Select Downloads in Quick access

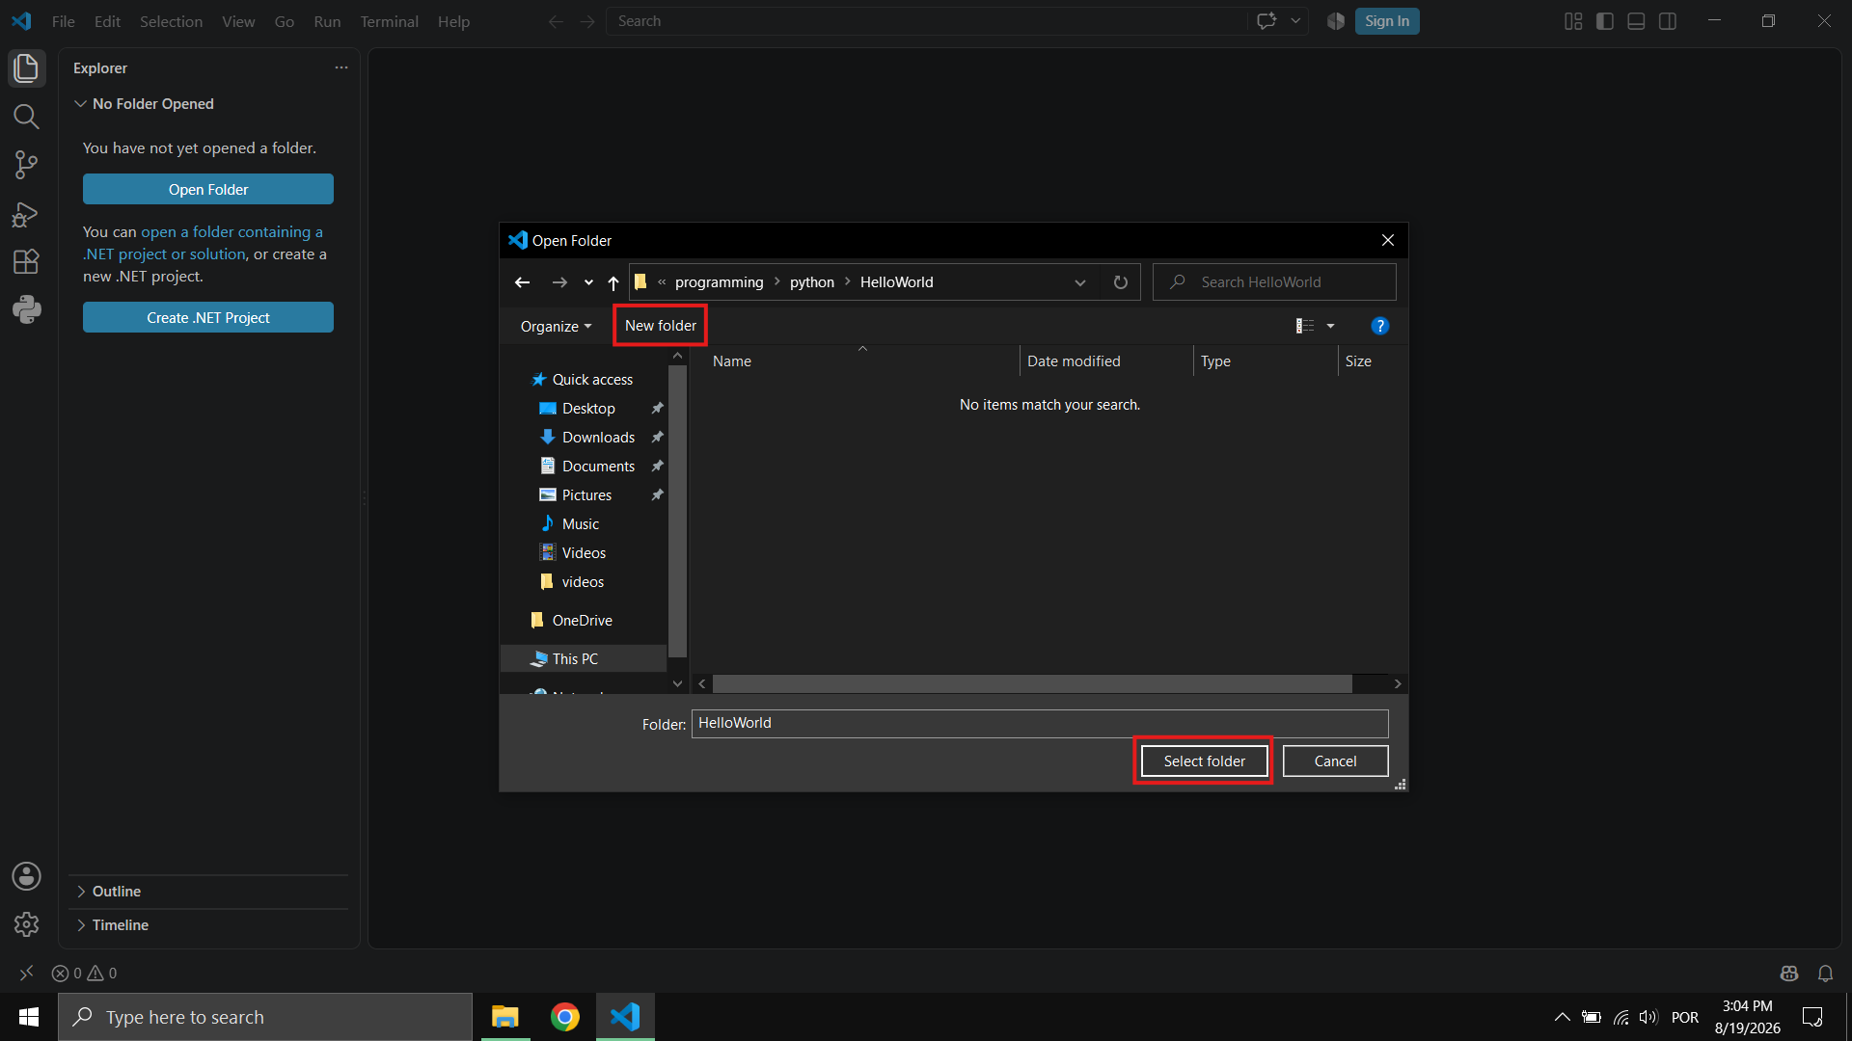tap(598, 438)
